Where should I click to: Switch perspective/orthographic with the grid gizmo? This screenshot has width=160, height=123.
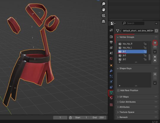[x=103, y=22]
